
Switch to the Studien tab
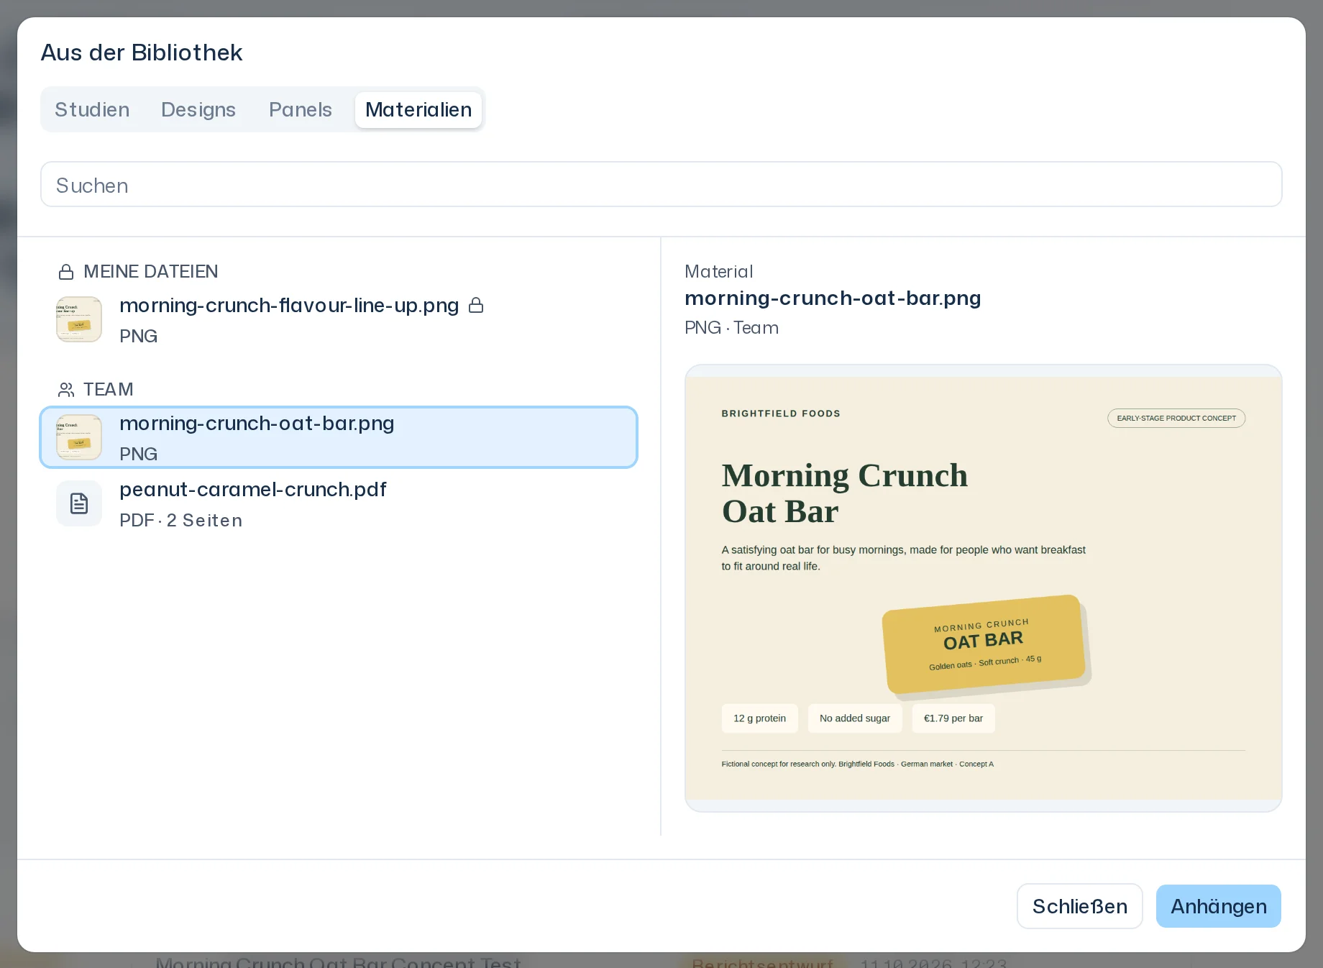pos(92,109)
